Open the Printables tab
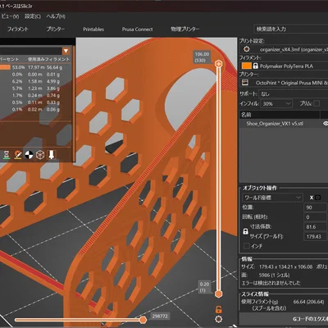 [93, 30]
